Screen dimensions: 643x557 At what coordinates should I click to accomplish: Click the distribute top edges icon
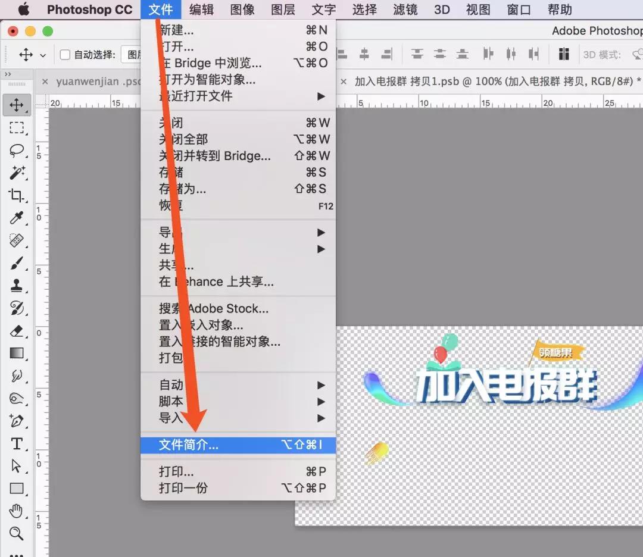point(417,54)
